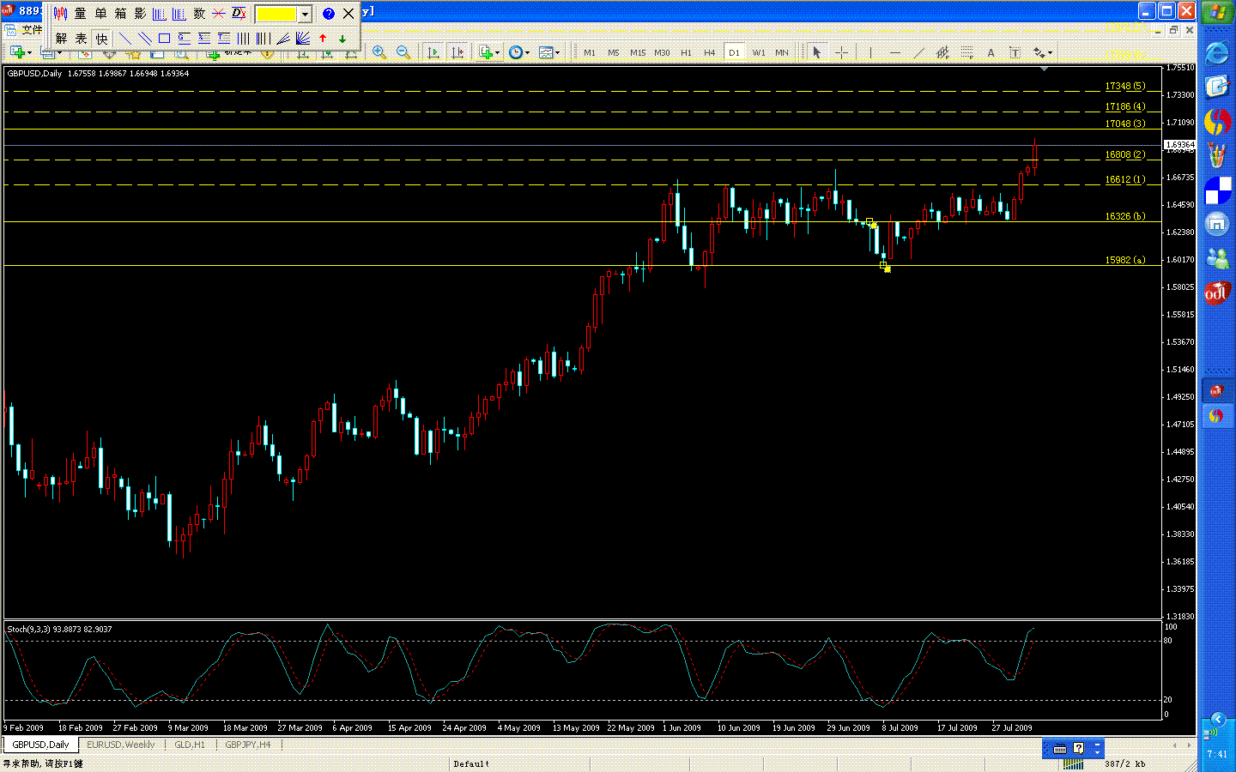Switch to M1 timeframe
This screenshot has width=1236, height=772.
pos(590,52)
